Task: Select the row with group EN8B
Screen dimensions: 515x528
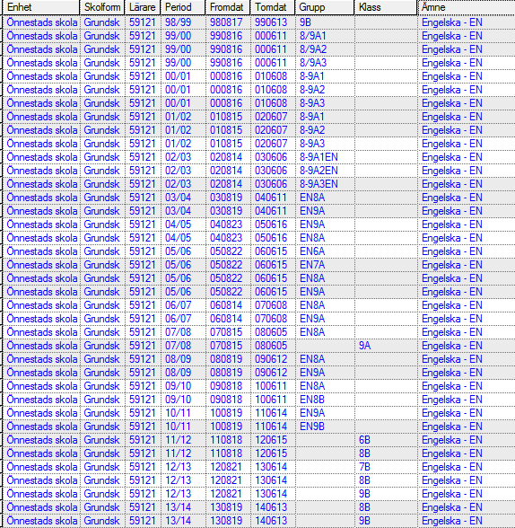Action: [x=258, y=400]
